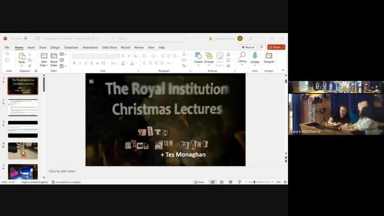Switch to the Transitions tab
The image size is (384, 216).
coord(71,47)
